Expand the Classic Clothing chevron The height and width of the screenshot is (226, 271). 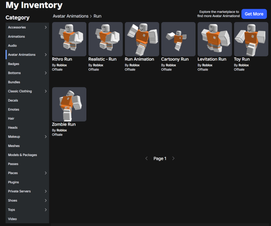click(x=46, y=91)
